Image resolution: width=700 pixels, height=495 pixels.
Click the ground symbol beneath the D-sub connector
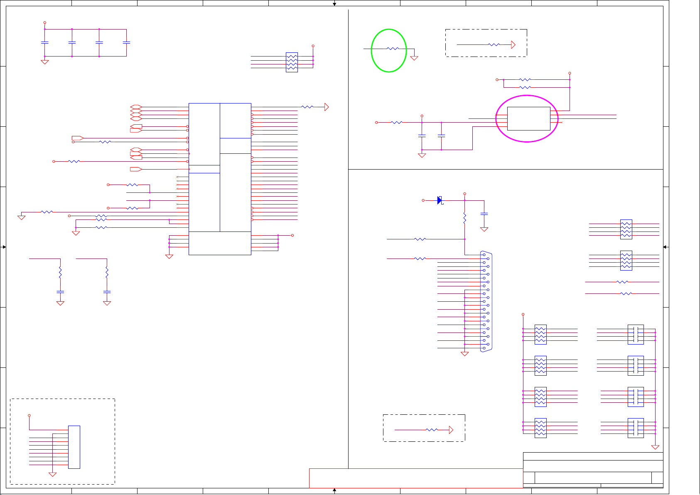tap(465, 354)
